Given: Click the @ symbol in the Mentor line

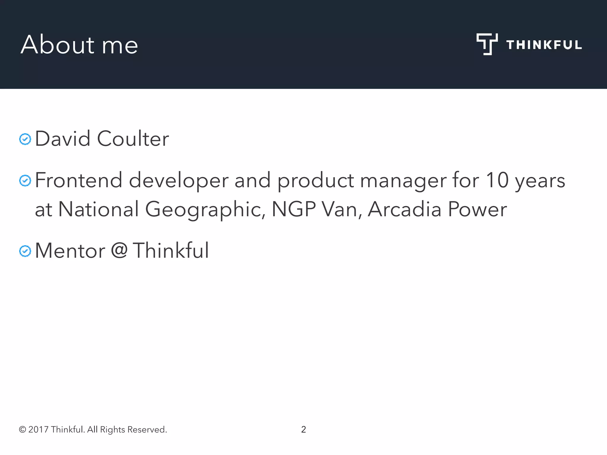Looking at the screenshot, I should pyautogui.click(x=119, y=250).
